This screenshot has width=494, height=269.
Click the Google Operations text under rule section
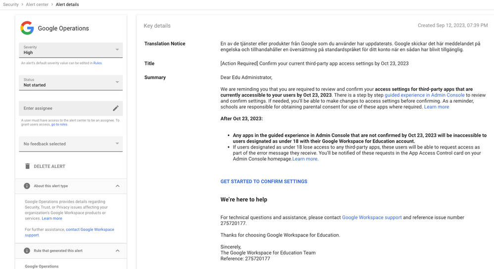42,266
